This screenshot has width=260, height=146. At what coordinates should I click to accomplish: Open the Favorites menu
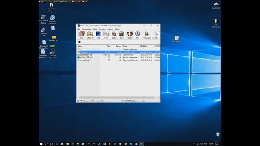(102, 29)
